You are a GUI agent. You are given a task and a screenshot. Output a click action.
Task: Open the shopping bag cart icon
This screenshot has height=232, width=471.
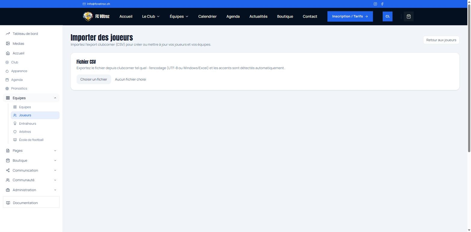pos(409,17)
